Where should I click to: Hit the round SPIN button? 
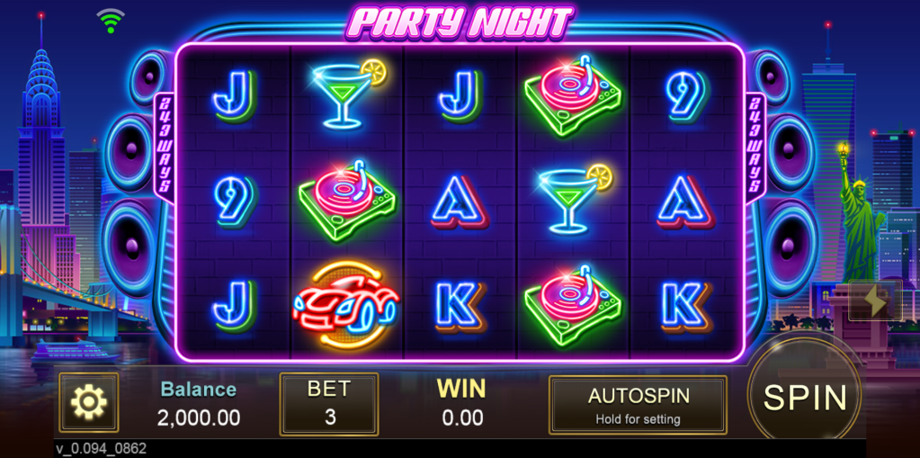tap(805, 398)
